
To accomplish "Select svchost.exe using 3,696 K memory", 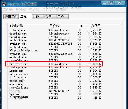I will click(x=55, y=44).
